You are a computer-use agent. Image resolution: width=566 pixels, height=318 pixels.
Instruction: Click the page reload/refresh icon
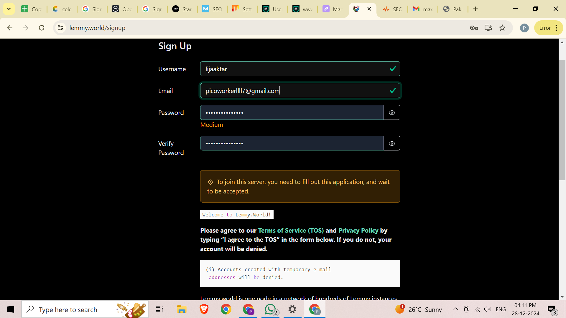[x=42, y=28]
